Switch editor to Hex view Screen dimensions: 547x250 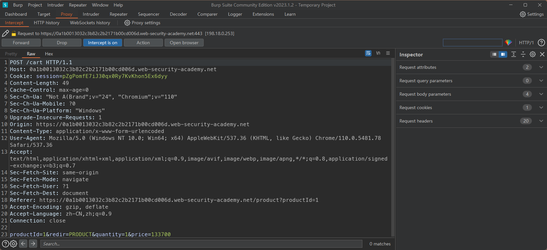(49, 54)
